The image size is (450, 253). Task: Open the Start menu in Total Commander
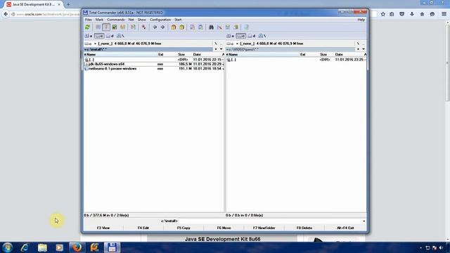pyautogui.click(x=178, y=20)
